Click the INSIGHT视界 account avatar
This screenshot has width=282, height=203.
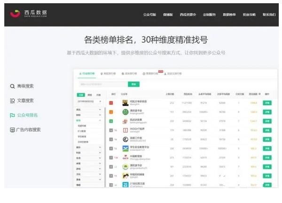click(125, 130)
